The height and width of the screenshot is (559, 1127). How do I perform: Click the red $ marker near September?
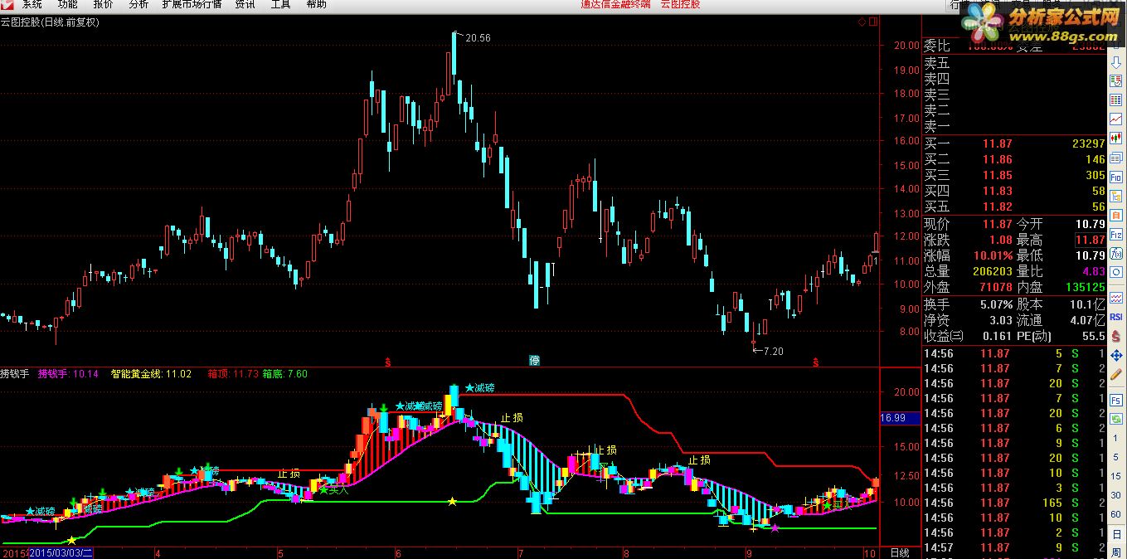point(816,362)
